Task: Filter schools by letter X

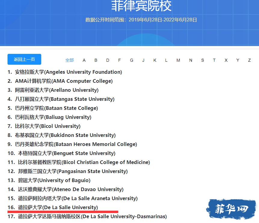Action: [x=226, y=60]
